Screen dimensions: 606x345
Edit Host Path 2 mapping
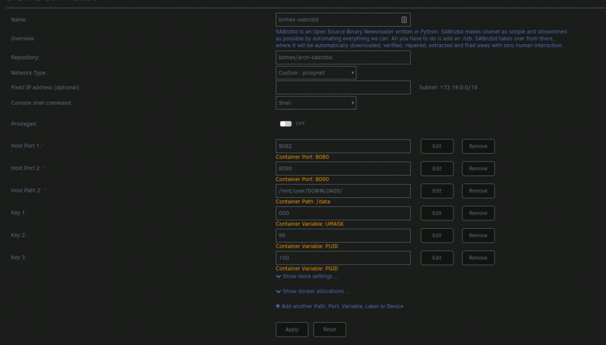click(x=437, y=191)
